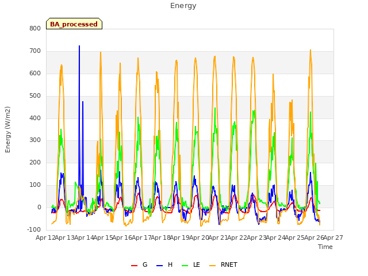
Task: Click the 400 y-axis tick label
Action: click(x=35, y=118)
